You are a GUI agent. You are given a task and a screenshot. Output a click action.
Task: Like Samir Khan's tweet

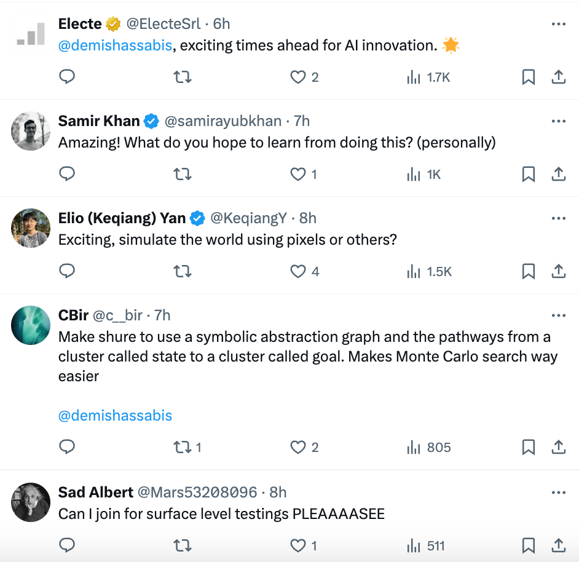pos(298,175)
